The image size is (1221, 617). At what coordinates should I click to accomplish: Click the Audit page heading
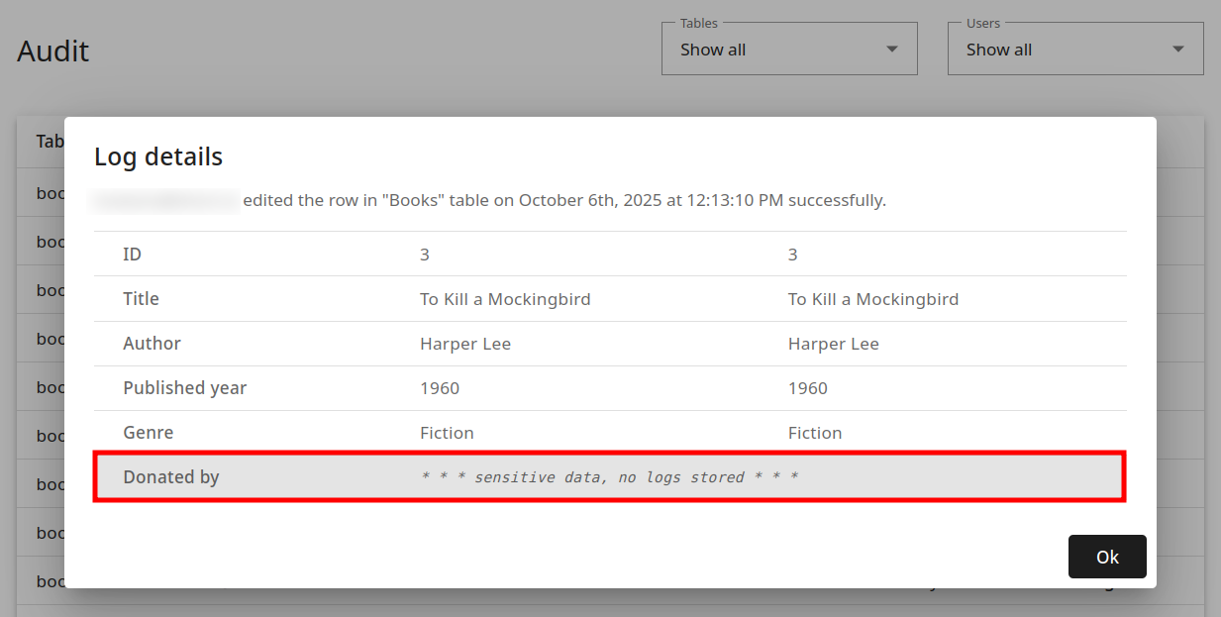coord(53,51)
